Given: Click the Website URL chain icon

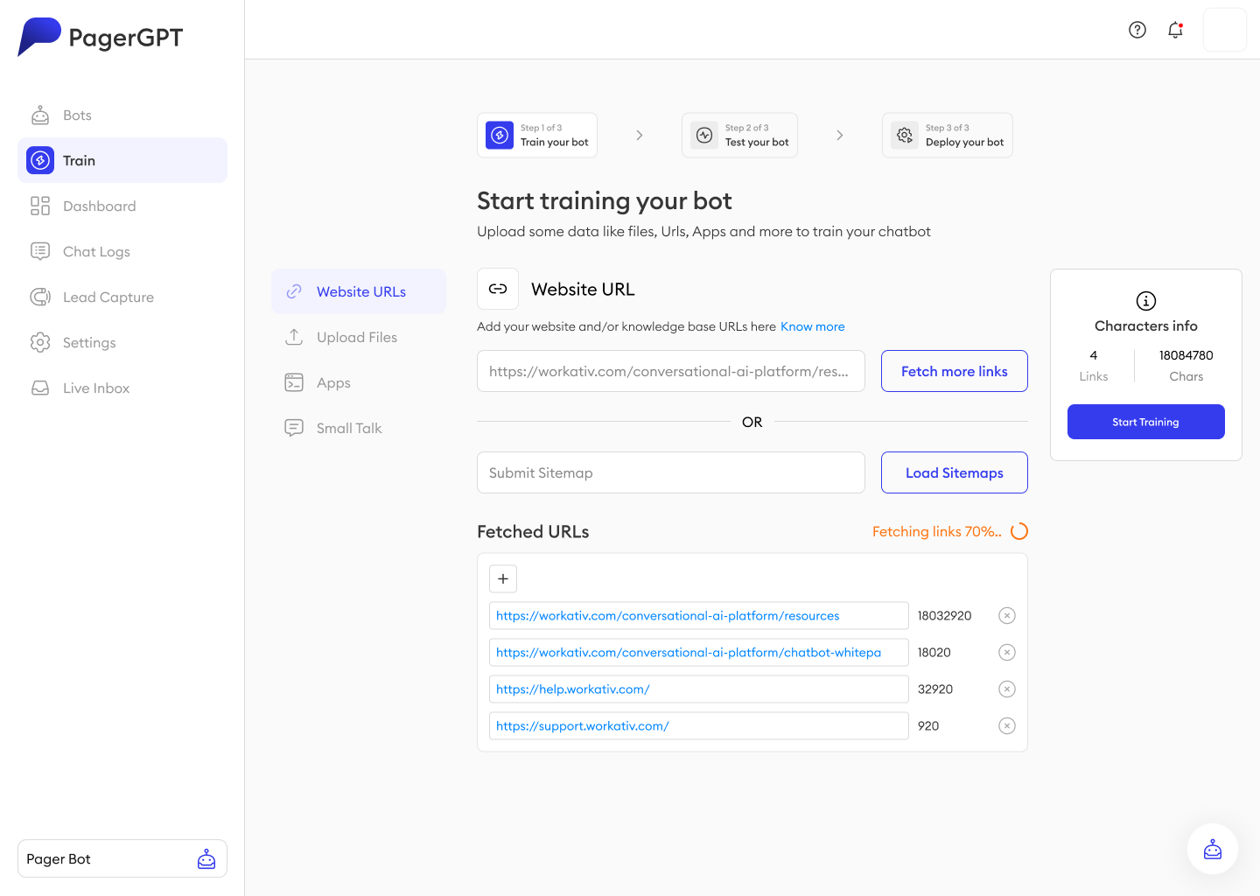Looking at the screenshot, I should click(x=498, y=289).
